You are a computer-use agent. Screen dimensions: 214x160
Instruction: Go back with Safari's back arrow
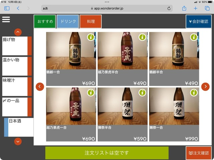18,8
